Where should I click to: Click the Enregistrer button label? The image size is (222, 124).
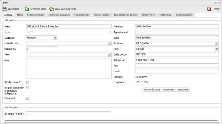point(14,9)
